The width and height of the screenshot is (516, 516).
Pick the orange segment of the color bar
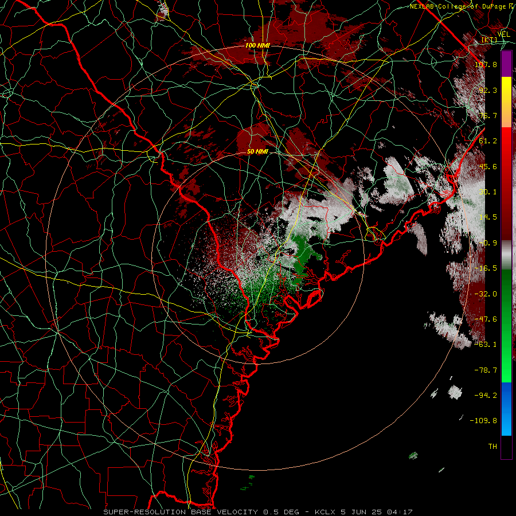[x=506, y=115]
